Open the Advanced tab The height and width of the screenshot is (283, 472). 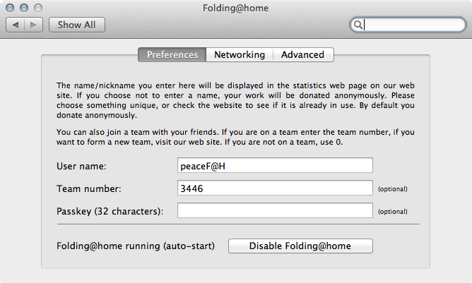pos(303,55)
